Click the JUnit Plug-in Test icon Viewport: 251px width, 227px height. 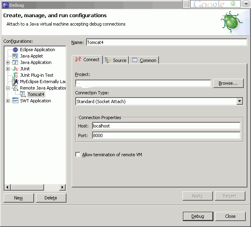point(15,75)
